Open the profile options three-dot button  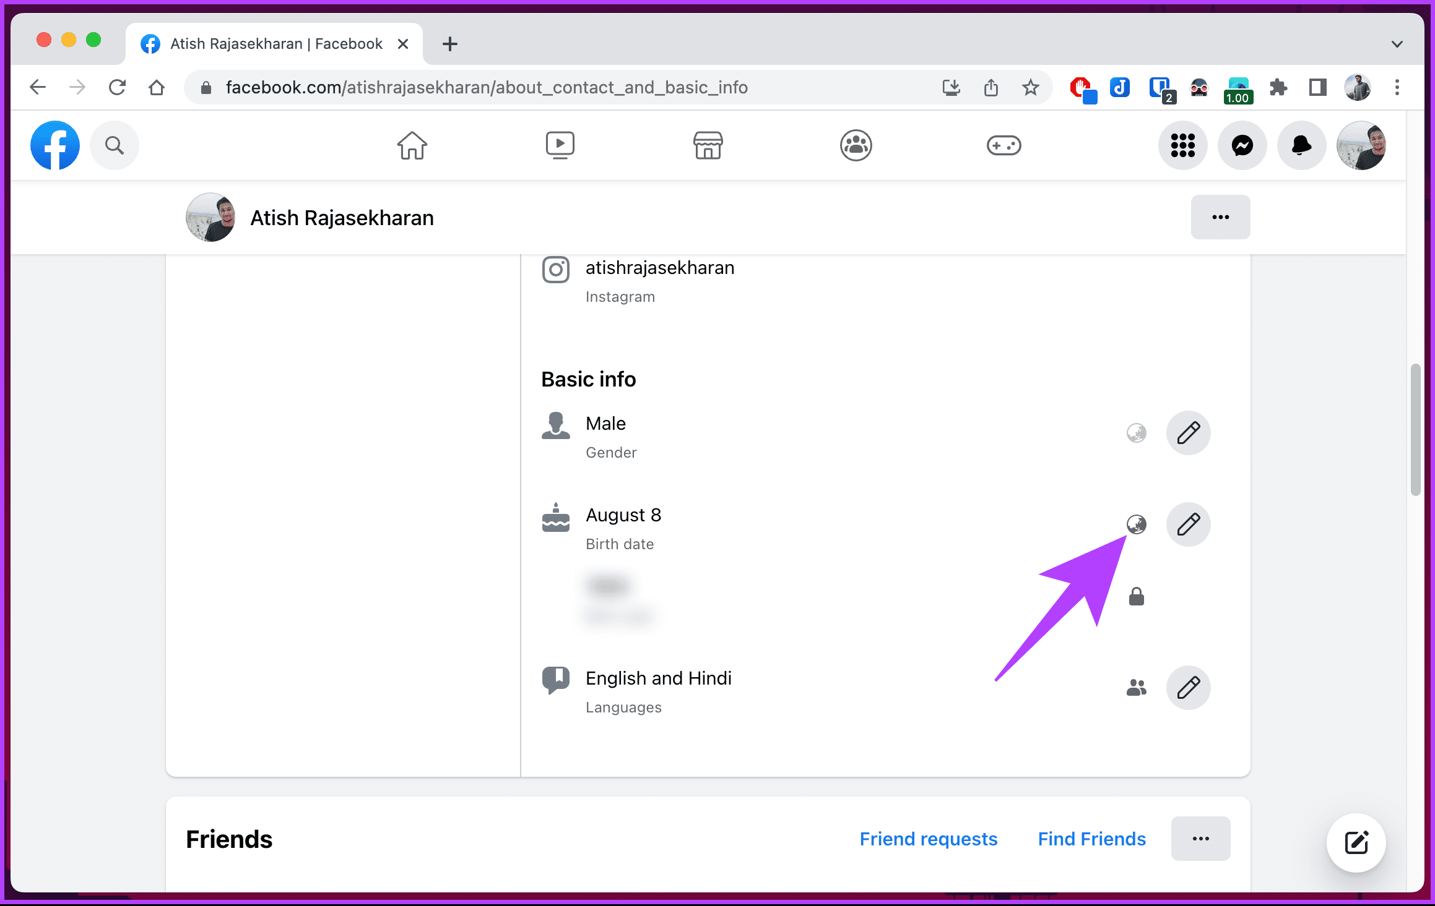point(1221,217)
